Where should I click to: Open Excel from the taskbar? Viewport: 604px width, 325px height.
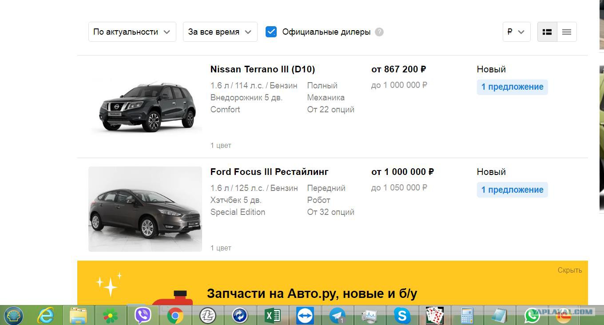pyautogui.click(x=272, y=316)
